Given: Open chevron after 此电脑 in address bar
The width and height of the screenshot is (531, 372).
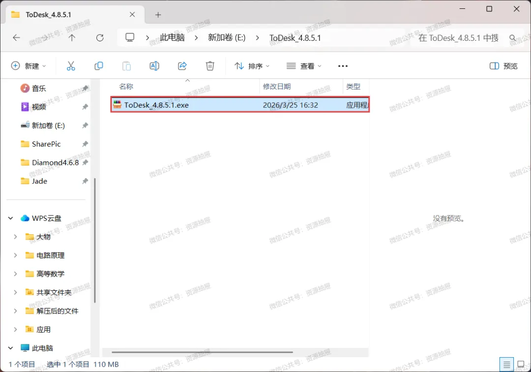Looking at the screenshot, I should (x=196, y=37).
